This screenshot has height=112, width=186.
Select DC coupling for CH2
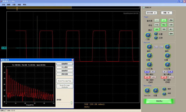click(x=170, y=72)
